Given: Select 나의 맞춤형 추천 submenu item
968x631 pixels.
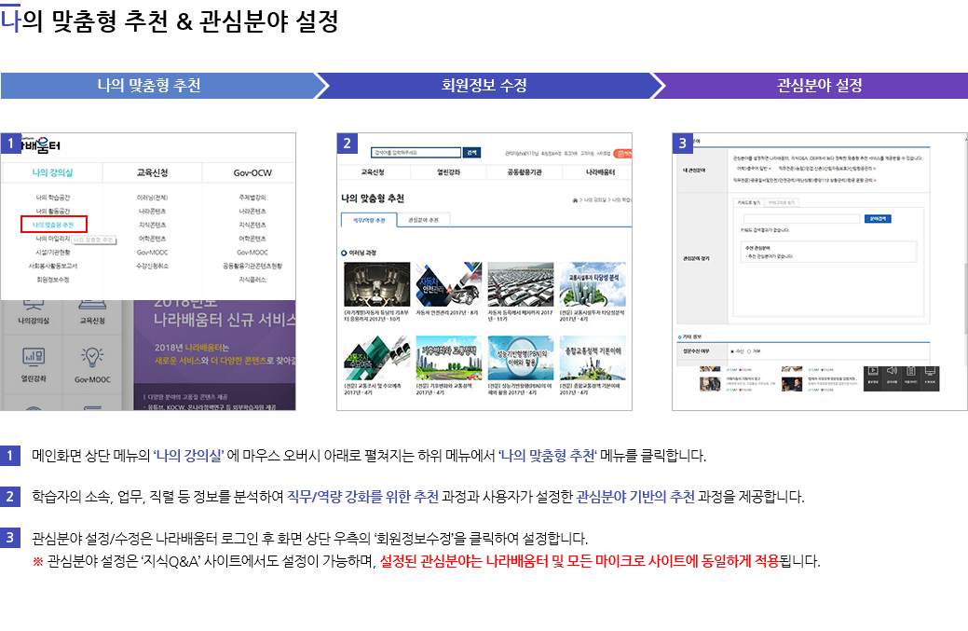Looking at the screenshot, I should [56, 226].
